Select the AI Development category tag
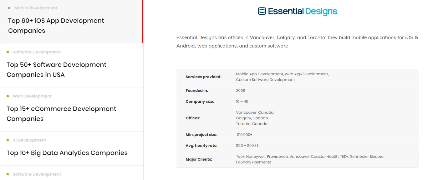The image size is (428, 180). point(29,140)
